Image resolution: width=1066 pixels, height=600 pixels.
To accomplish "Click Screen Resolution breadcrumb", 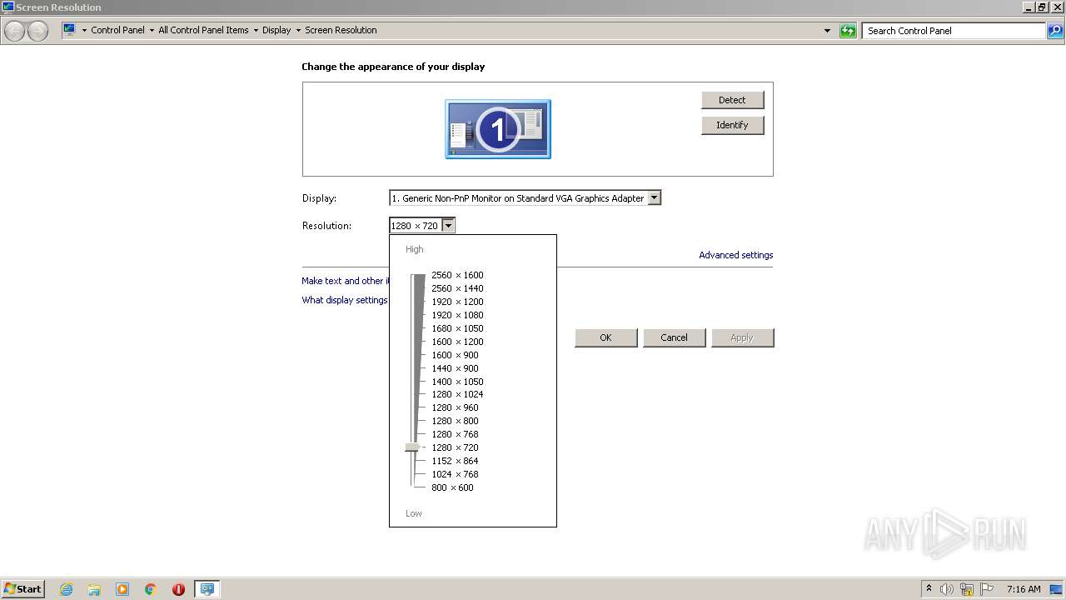I will (x=341, y=30).
